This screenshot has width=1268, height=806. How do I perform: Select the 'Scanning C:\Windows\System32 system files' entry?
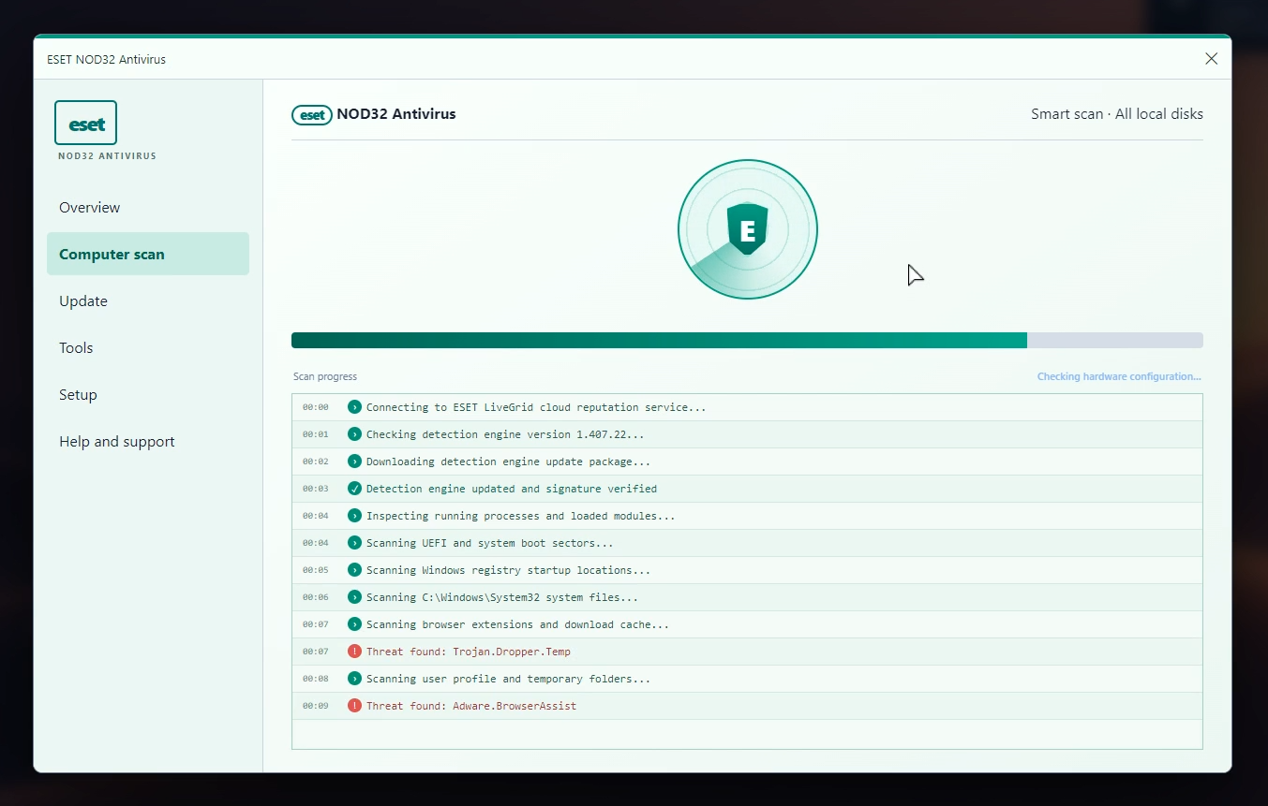click(x=747, y=597)
